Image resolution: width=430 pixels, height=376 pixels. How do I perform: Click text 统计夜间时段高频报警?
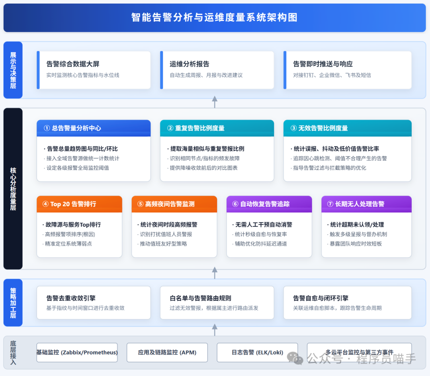169,225
